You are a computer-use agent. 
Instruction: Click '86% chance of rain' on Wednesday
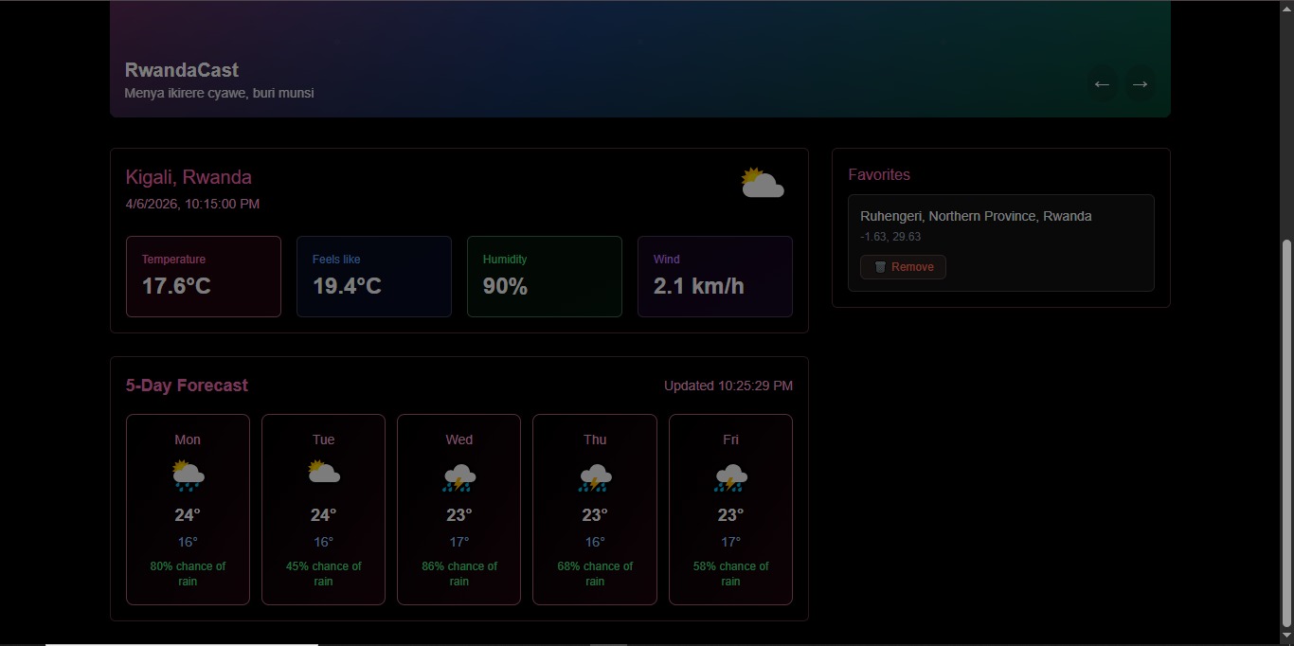click(459, 574)
